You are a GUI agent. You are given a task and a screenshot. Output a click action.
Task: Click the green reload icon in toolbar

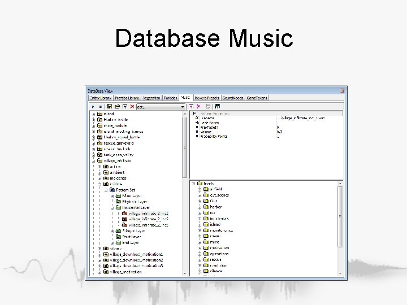click(x=217, y=106)
